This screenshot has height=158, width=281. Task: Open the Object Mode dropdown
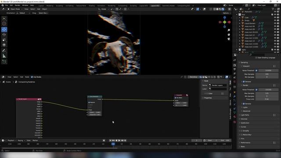pyautogui.click(x=15, y=9)
